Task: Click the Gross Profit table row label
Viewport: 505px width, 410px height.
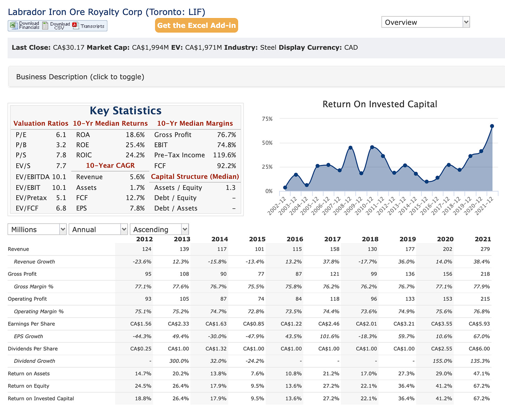Action: [22, 274]
